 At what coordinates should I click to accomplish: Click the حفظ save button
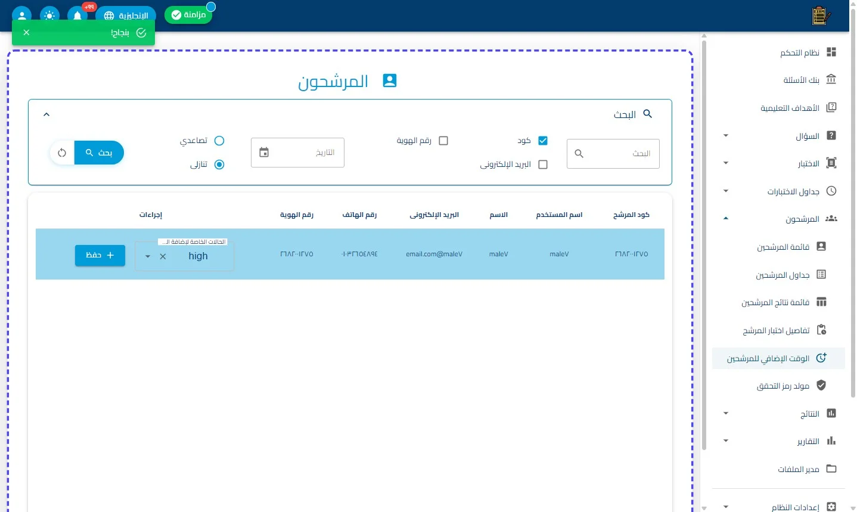pos(100,255)
